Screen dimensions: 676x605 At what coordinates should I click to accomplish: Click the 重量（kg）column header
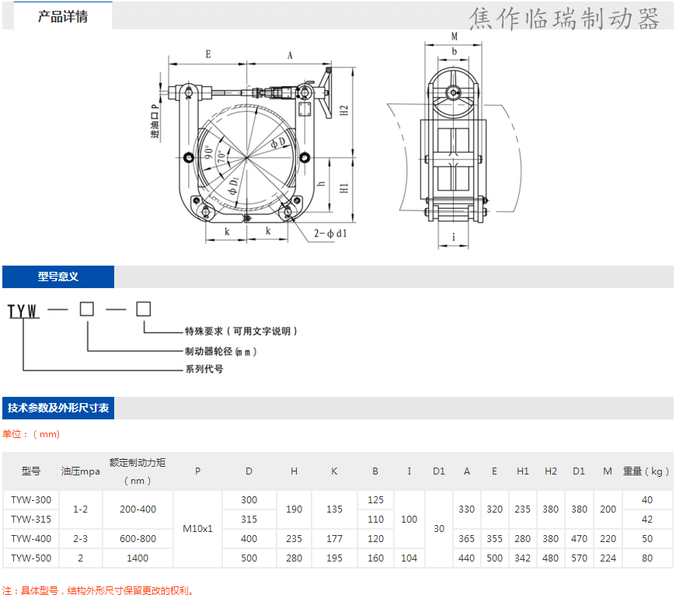point(646,471)
